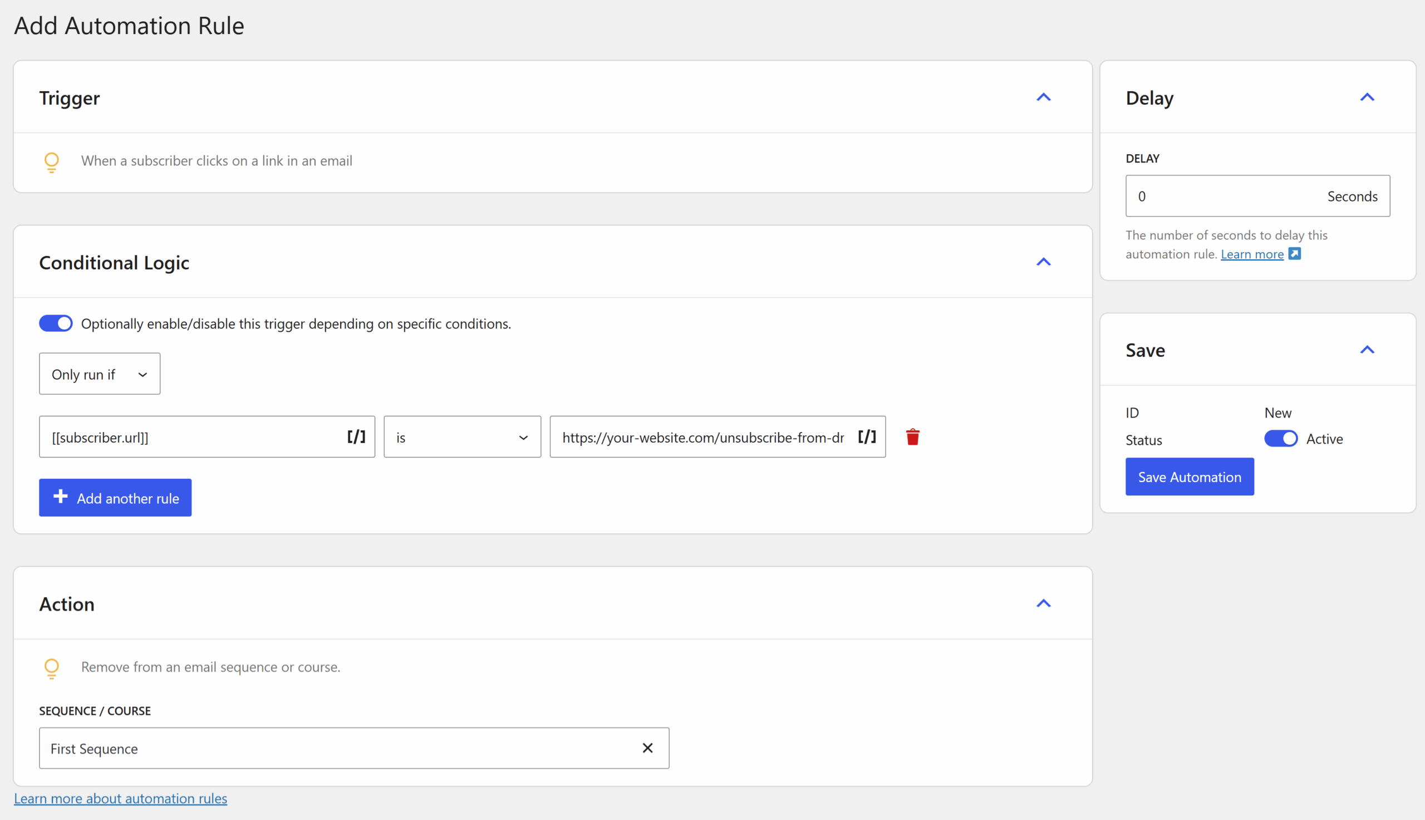Screen dimensions: 1425x820
Task: Click the Save Automation button
Action: [x=1189, y=477]
